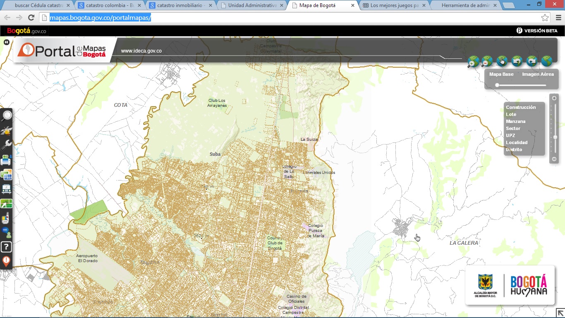The image size is (565, 318).
Task: Click the corner arrow overview map icon
Action: pos(560,313)
